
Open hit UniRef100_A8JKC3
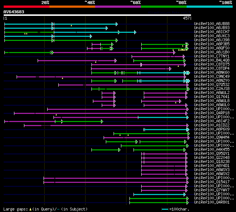click(x=212, y=36)
